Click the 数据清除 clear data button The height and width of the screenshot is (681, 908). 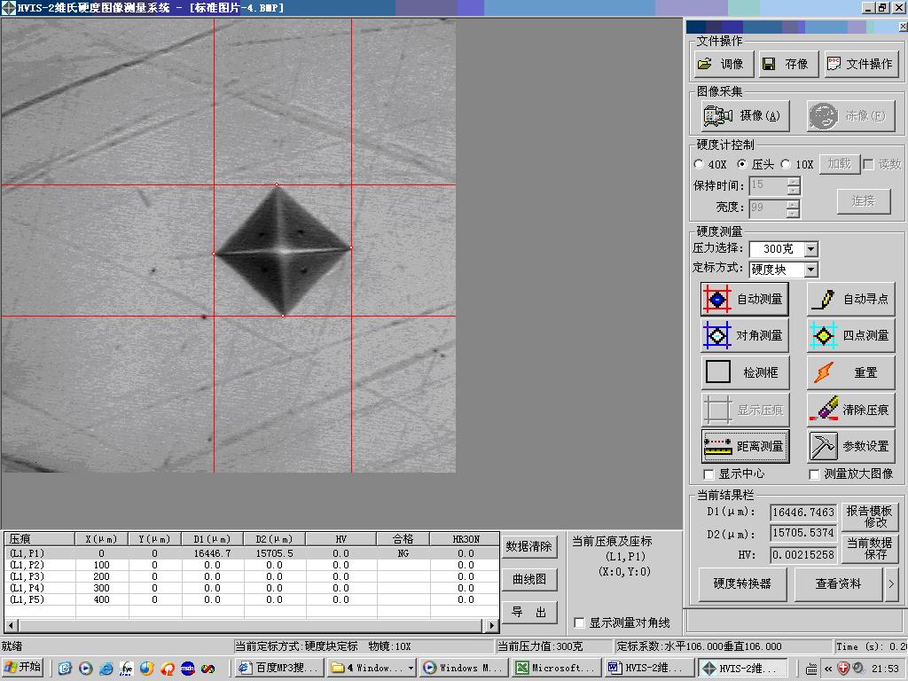[528, 547]
